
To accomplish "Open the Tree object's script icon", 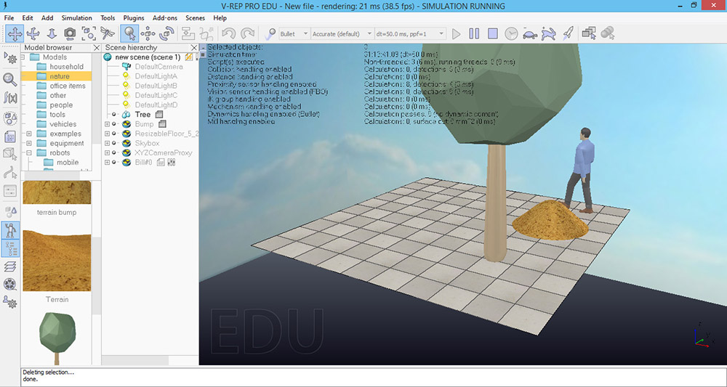I will [159, 114].
